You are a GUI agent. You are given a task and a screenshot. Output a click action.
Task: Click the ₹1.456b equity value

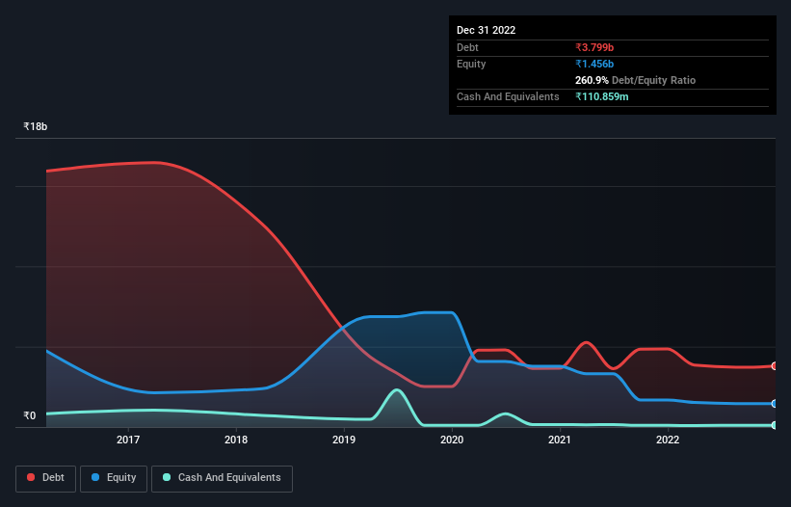point(594,64)
